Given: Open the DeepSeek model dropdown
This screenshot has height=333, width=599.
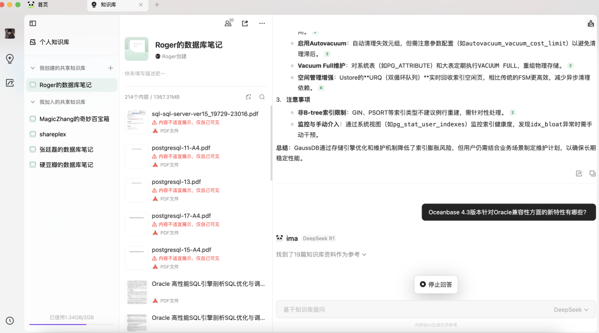Looking at the screenshot, I should point(571,310).
